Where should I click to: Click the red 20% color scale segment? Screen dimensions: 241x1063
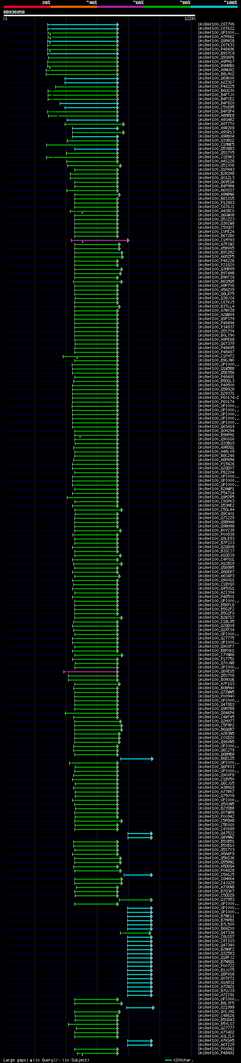click(x=27, y=7)
